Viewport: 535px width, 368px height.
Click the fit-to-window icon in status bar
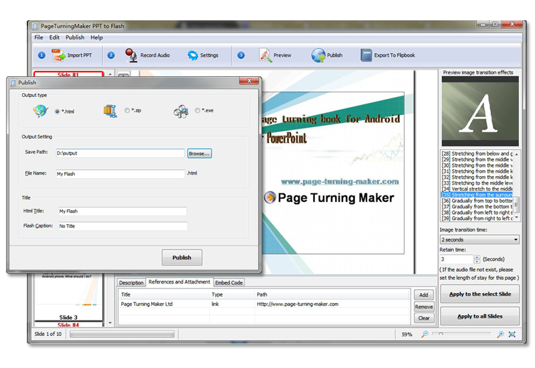(512, 334)
